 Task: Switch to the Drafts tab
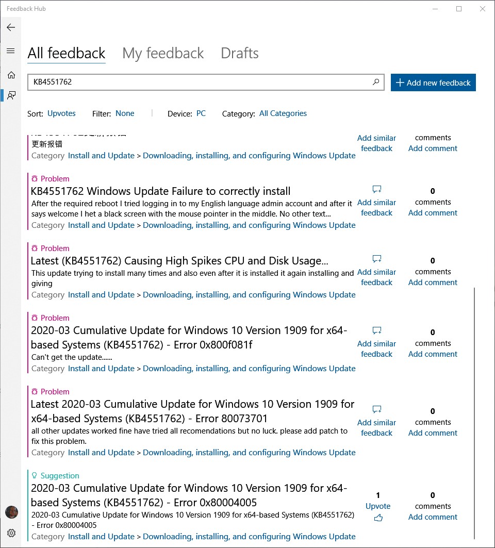coord(239,53)
